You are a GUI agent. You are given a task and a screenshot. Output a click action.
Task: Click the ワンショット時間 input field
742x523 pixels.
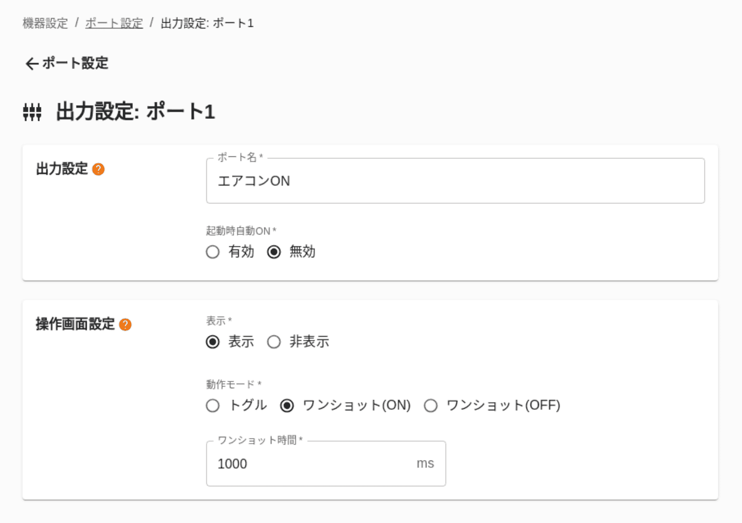(x=310, y=464)
